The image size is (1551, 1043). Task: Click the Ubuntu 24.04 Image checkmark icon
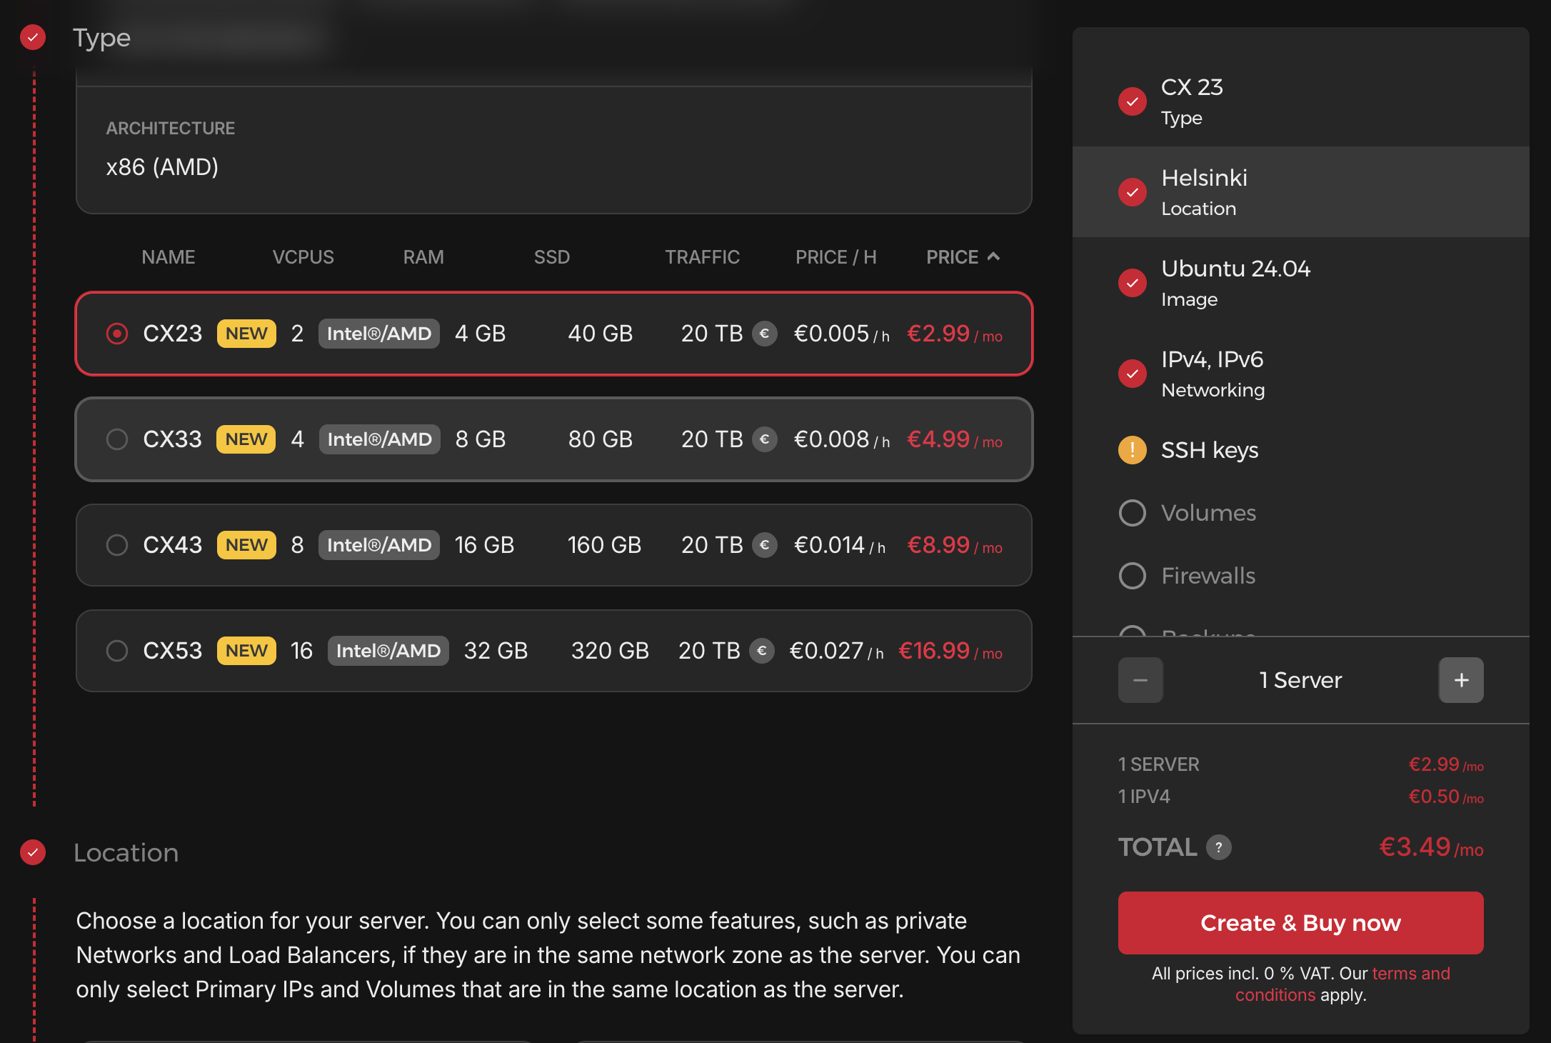[x=1132, y=283]
